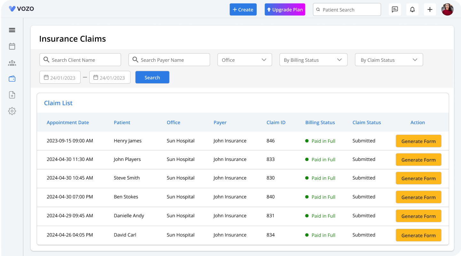Click the Create button

[x=243, y=10]
